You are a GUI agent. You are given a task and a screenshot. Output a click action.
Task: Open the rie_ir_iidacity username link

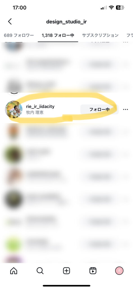point(40,106)
